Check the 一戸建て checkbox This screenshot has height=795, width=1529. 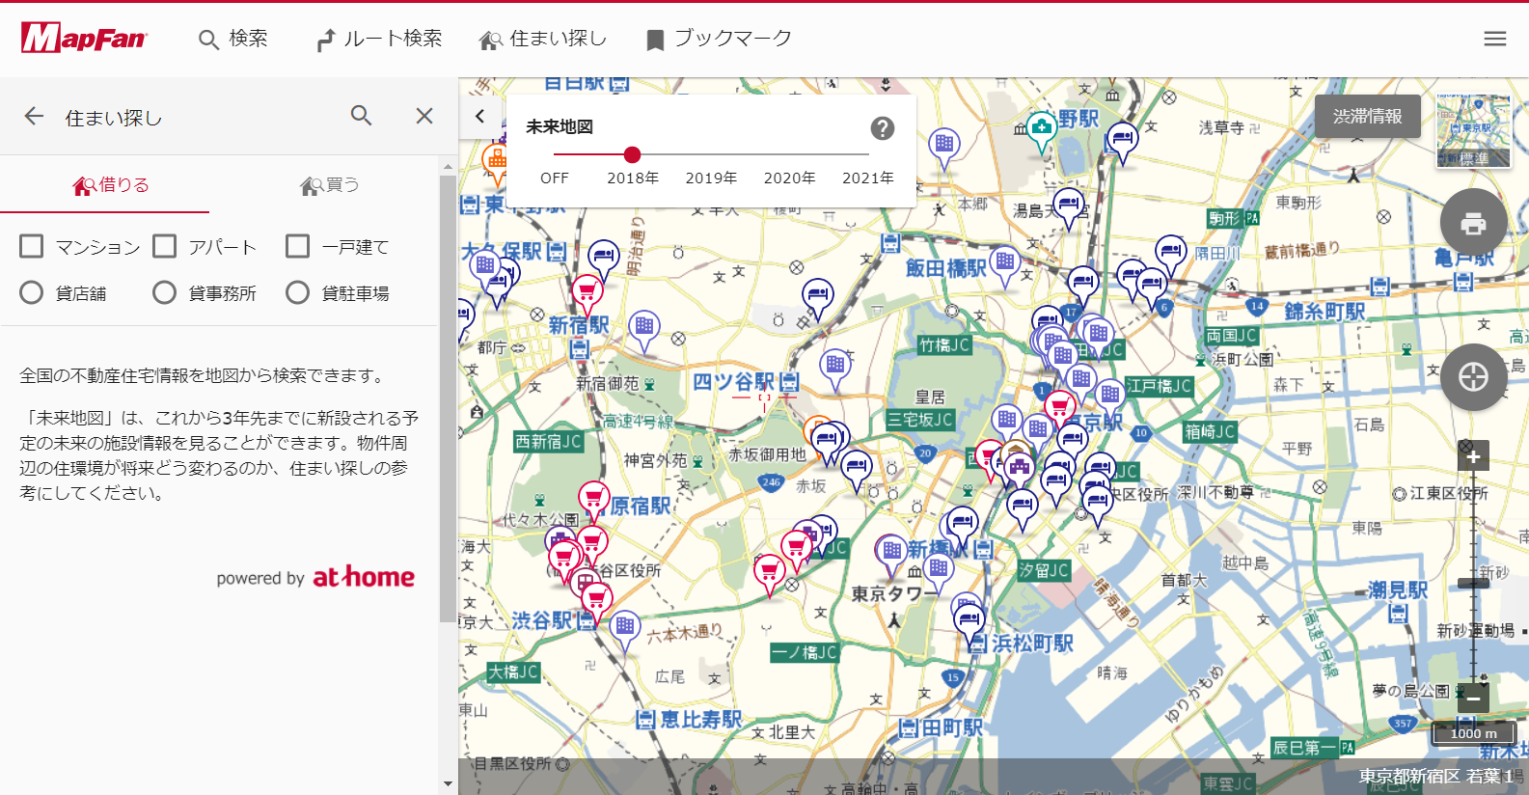click(x=298, y=246)
